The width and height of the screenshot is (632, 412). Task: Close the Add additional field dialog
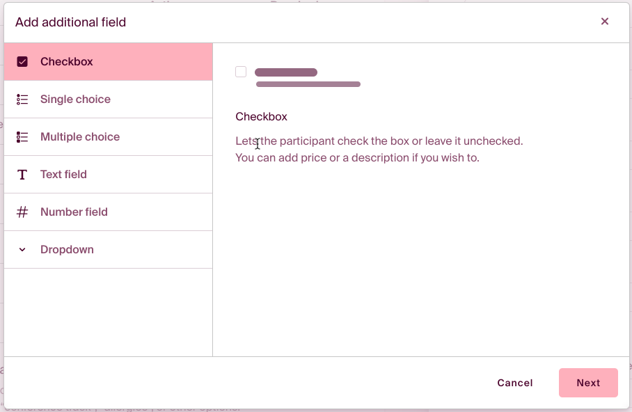click(x=605, y=21)
